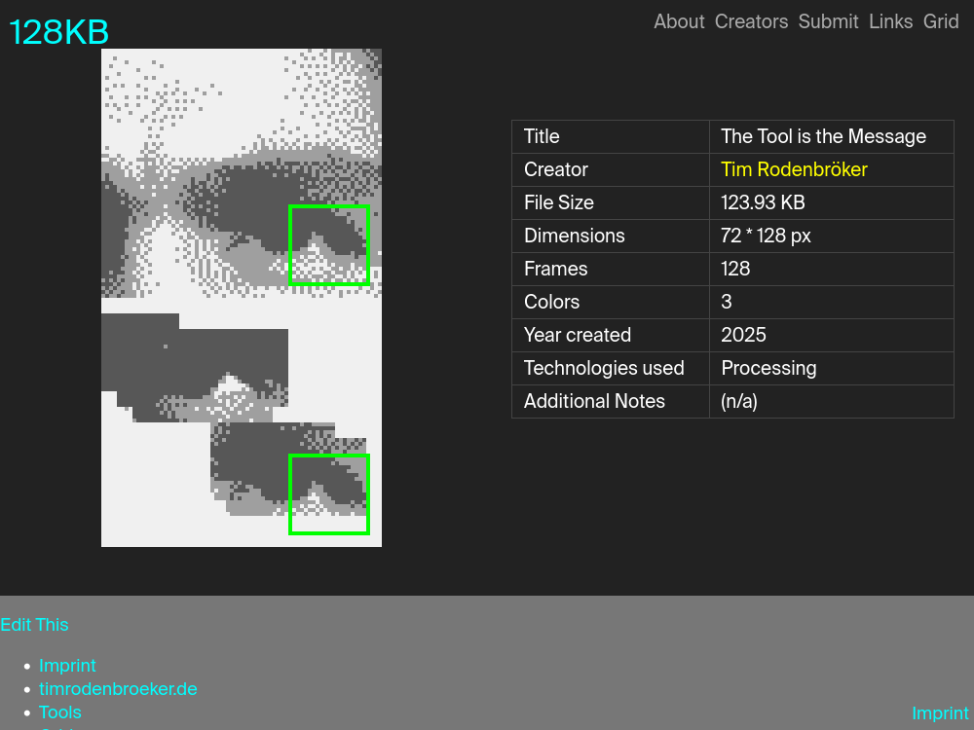Click the Processing technology cell
Image resolution: width=974 pixels, height=730 pixels.
tap(768, 368)
